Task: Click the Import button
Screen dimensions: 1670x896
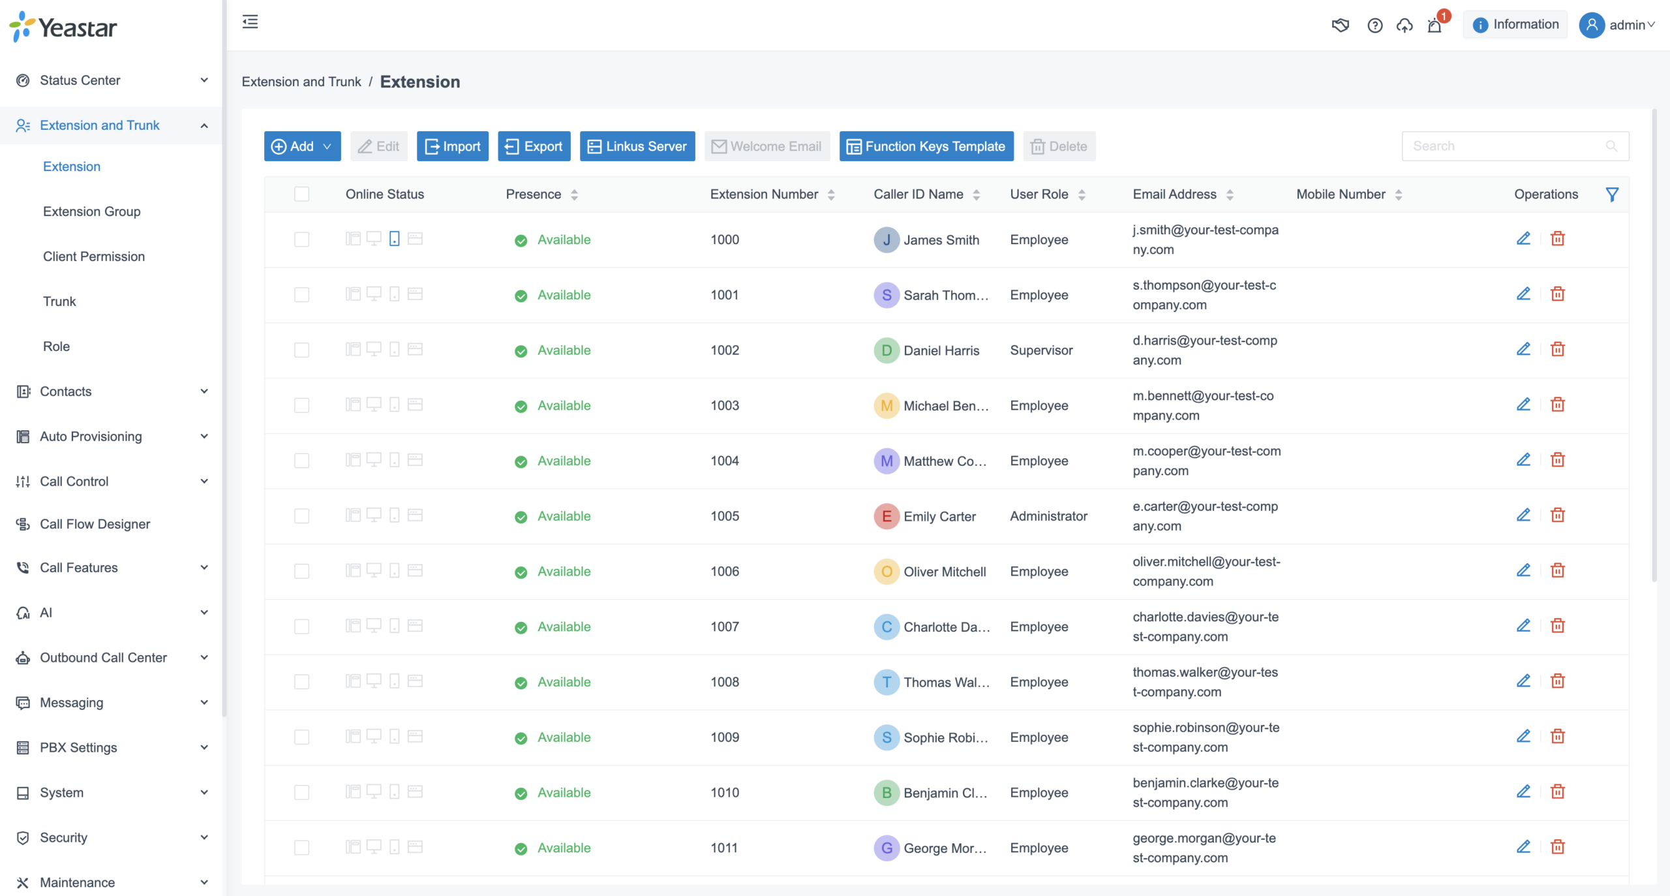Action: pyautogui.click(x=453, y=146)
